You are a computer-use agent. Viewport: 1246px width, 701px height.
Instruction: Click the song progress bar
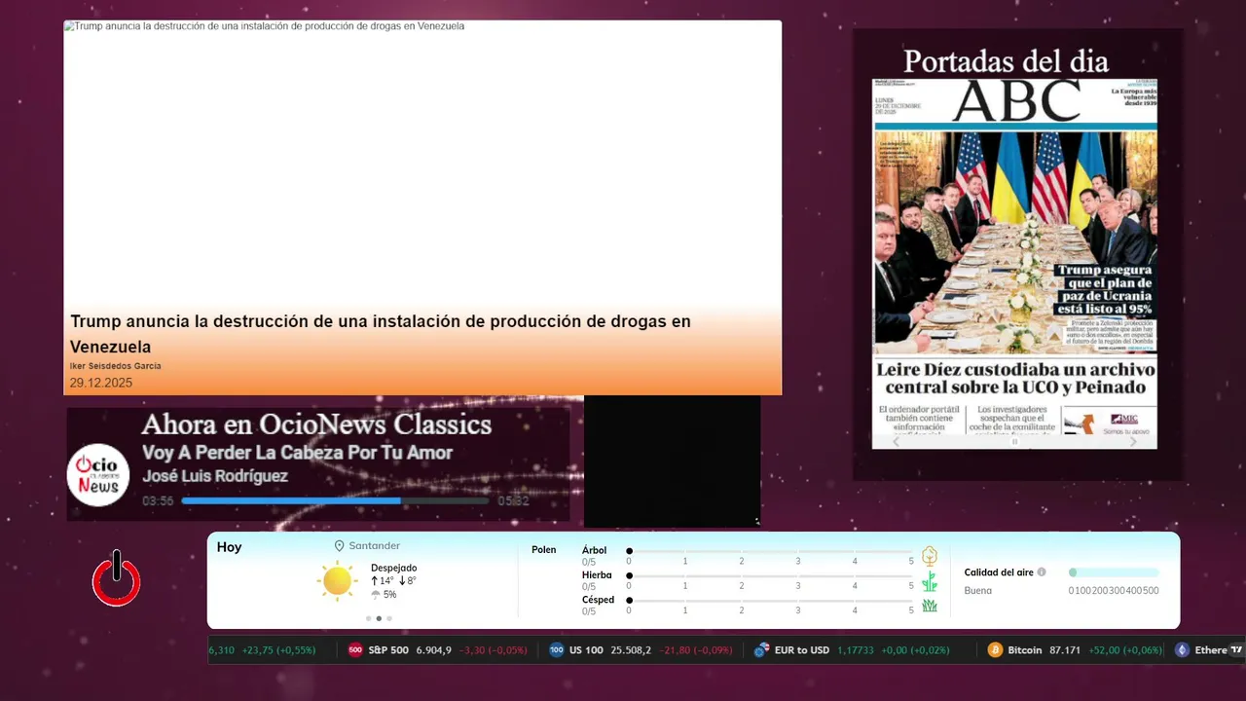click(x=336, y=500)
